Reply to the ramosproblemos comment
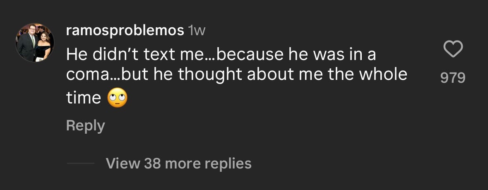Screen dimensions: 488x190 pyautogui.click(x=85, y=125)
